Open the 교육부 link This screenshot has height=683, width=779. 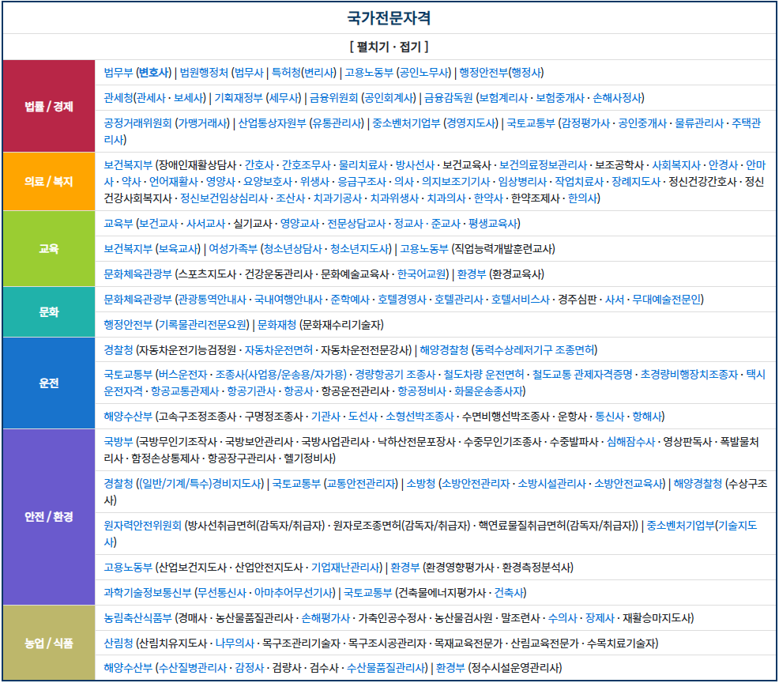(119, 225)
